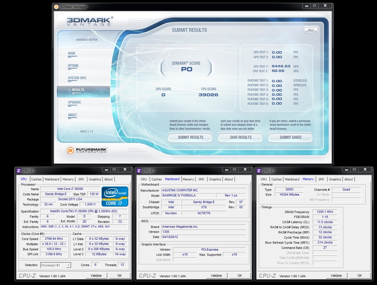Close the 3DMark Vantage window

click(x=325, y=5)
